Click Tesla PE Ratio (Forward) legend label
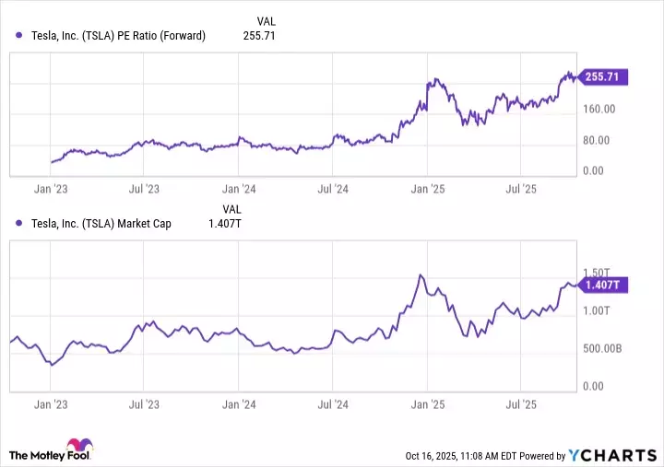 point(118,36)
